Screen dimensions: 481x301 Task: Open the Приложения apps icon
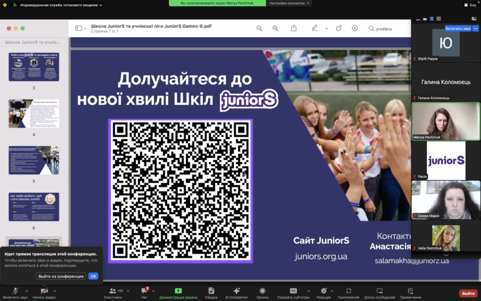349,291
